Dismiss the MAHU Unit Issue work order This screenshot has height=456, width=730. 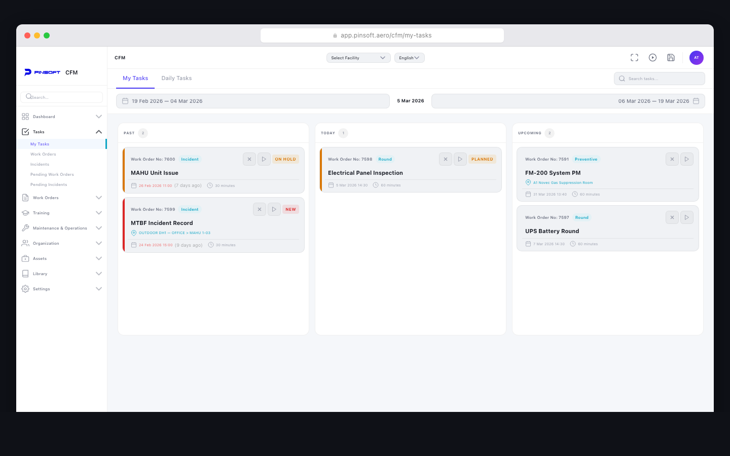(x=249, y=159)
